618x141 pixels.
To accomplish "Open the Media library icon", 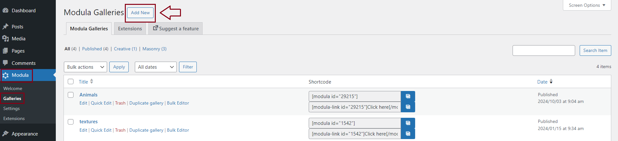I will (5, 39).
